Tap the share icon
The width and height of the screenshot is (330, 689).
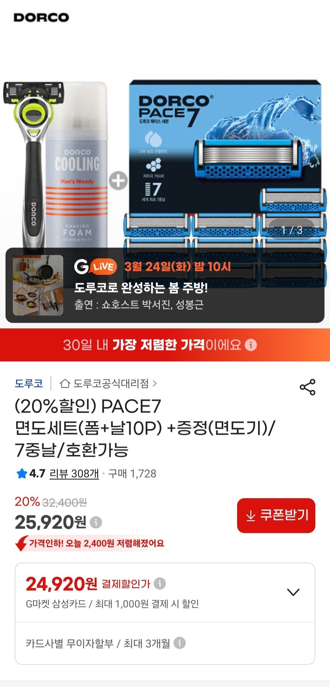pyautogui.click(x=307, y=387)
